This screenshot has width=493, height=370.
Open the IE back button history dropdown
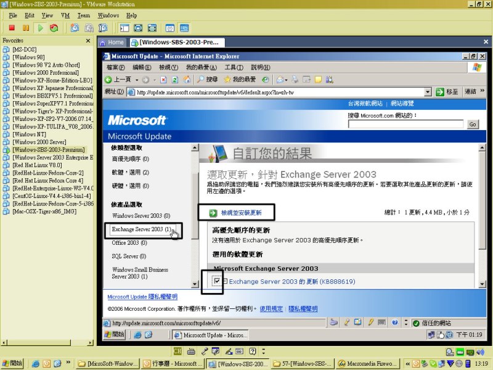[137, 80]
